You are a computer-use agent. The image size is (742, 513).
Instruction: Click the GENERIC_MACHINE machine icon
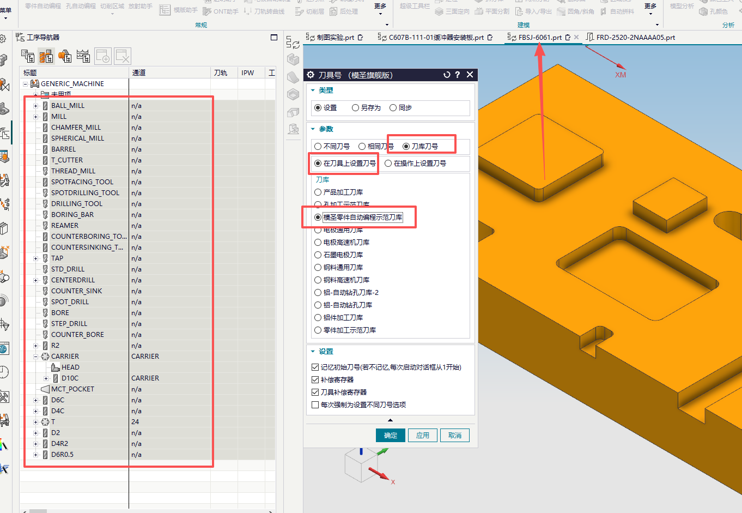[x=35, y=83]
